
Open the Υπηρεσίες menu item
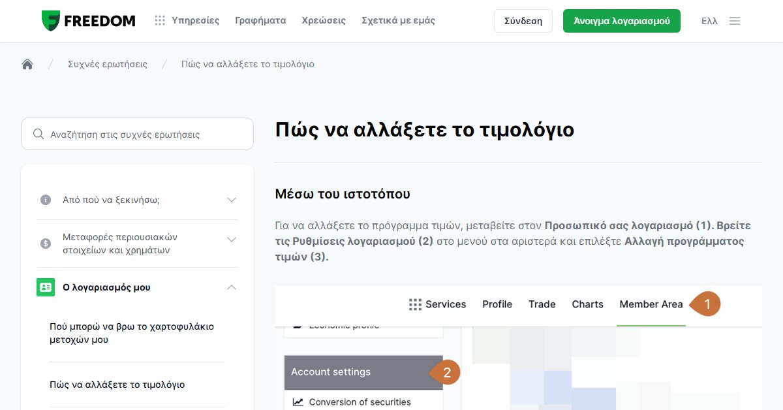195,21
